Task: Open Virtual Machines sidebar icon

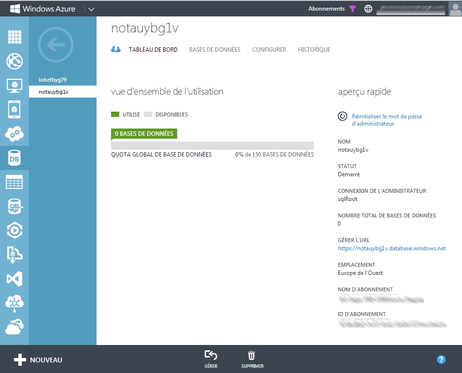Action: point(14,86)
